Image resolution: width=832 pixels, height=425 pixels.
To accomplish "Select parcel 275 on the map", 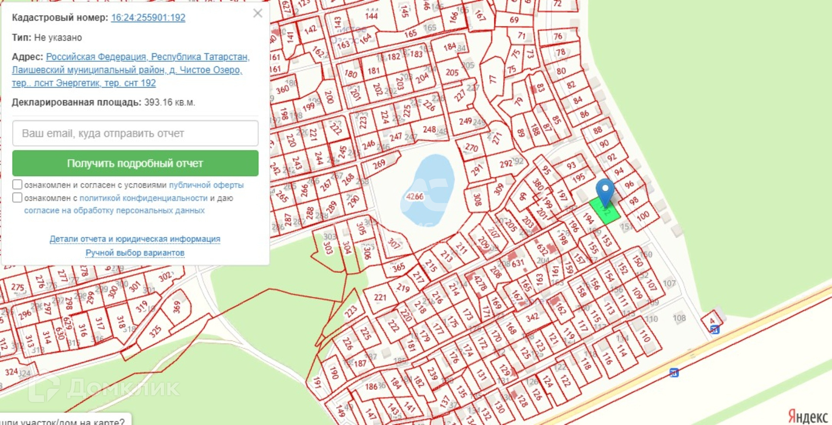I will pyautogui.click(x=18, y=287).
